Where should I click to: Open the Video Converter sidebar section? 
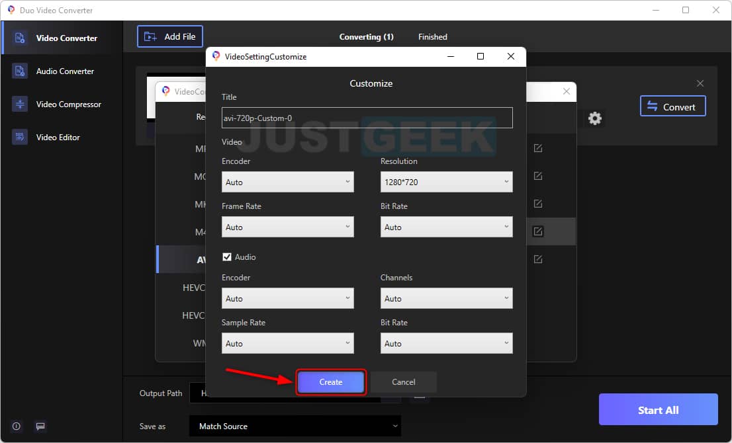[x=62, y=38]
